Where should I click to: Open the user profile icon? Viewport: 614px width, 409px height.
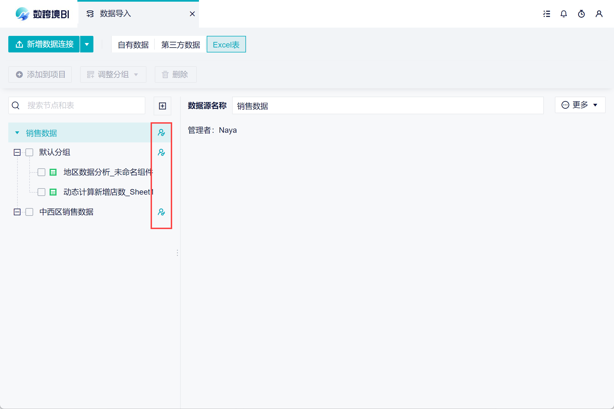[x=599, y=14]
